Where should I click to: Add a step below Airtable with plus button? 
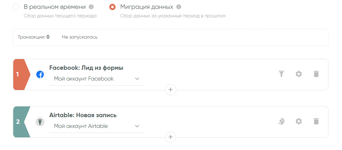(171, 137)
